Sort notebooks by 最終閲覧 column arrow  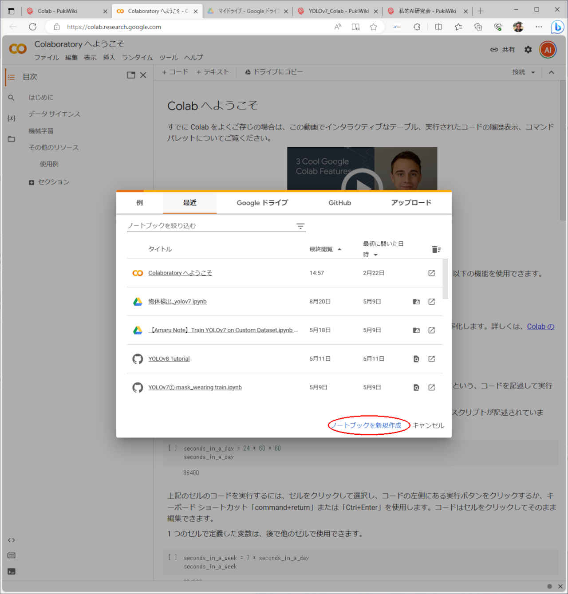click(339, 249)
